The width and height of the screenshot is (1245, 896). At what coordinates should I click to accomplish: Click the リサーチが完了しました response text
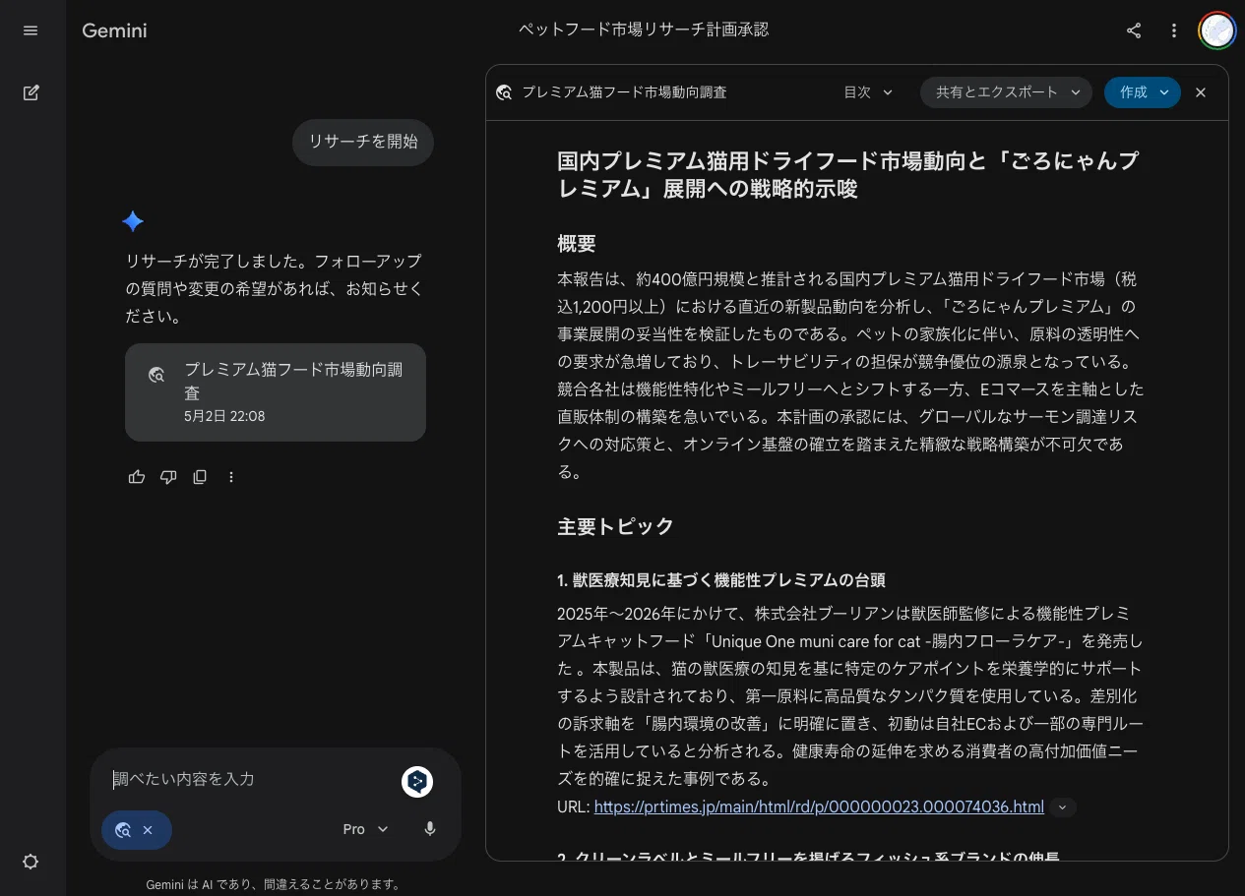point(274,289)
